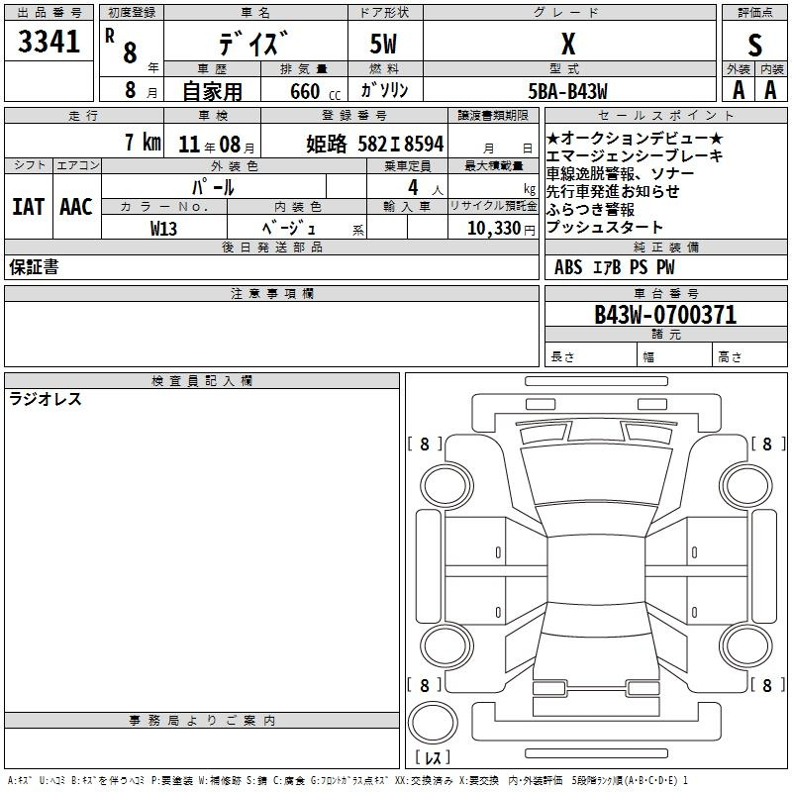Click the chassis number B43W-0700371

tap(665, 315)
